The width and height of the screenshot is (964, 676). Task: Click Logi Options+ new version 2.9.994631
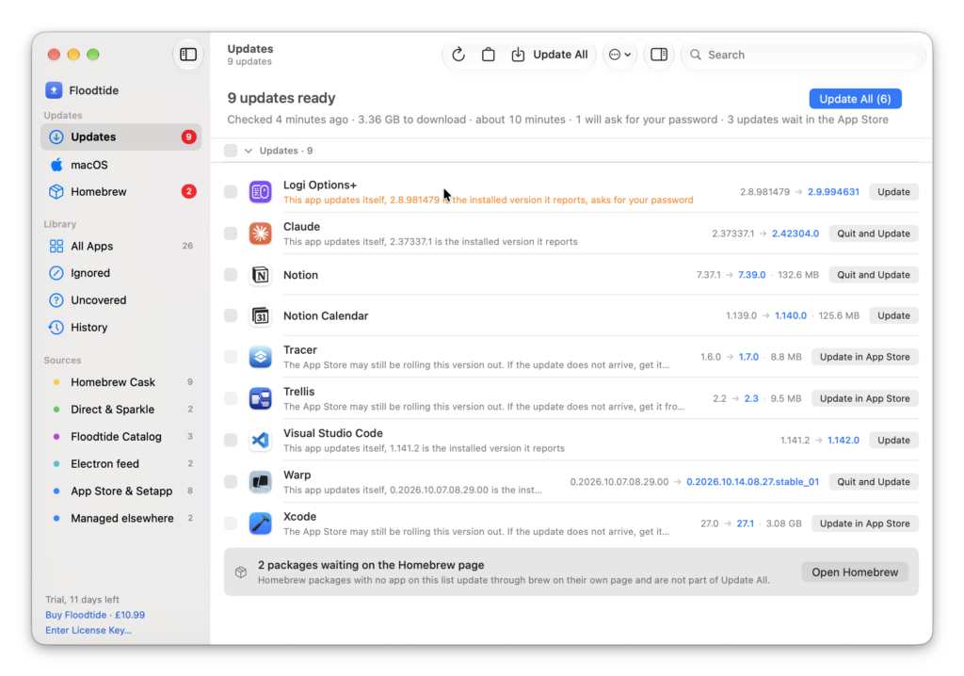point(833,192)
